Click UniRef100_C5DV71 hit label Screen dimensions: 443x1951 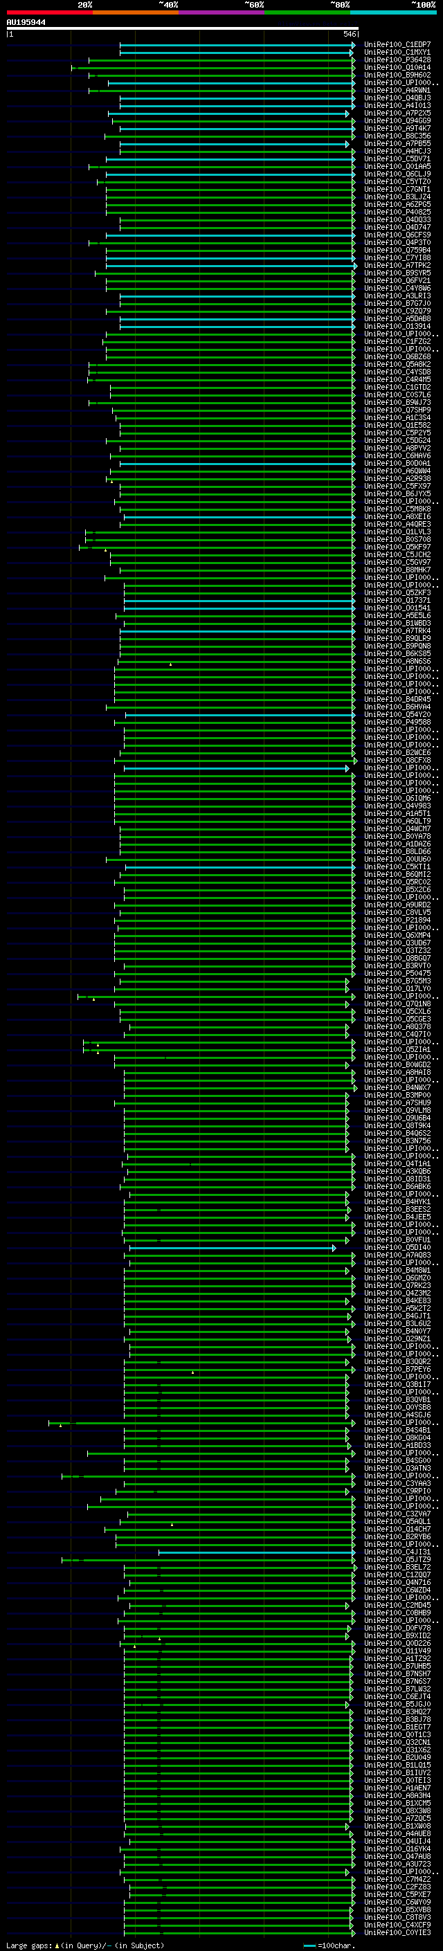(x=397, y=159)
